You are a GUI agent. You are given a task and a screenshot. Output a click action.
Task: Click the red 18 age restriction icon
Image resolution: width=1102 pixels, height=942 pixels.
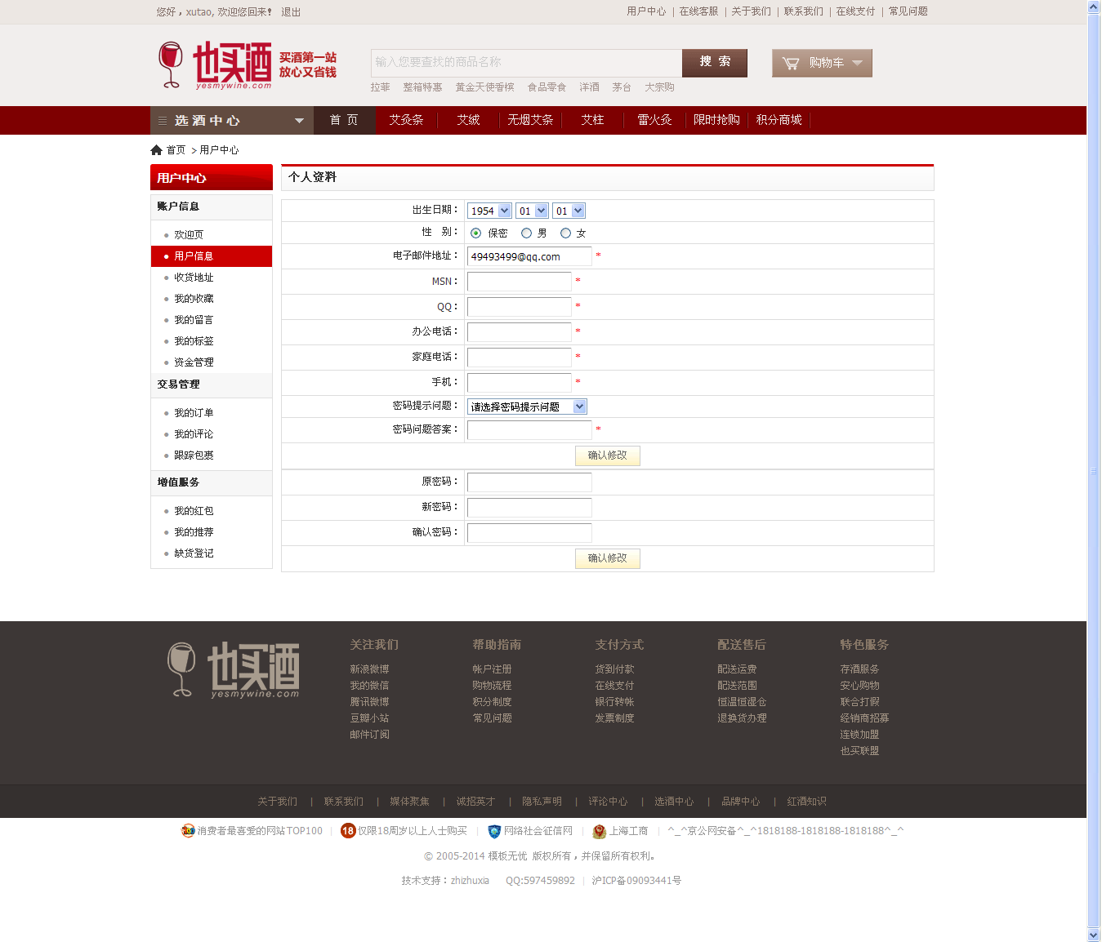[348, 831]
